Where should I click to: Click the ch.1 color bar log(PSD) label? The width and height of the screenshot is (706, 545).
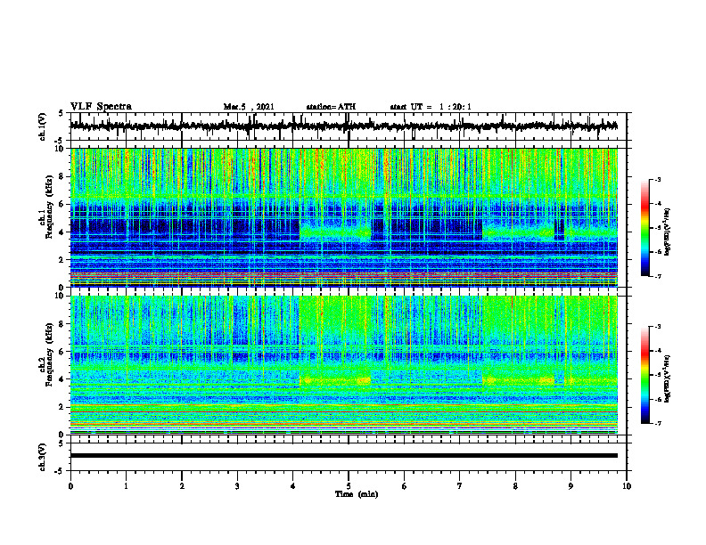point(668,232)
